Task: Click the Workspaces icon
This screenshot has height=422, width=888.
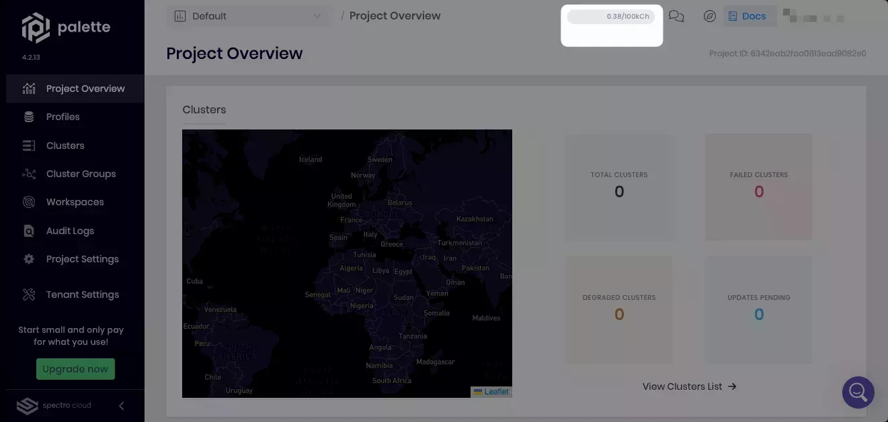Action: click(x=29, y=202)
